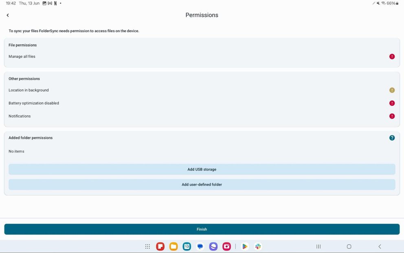Open the Calendar app in the taskbar

187,246
